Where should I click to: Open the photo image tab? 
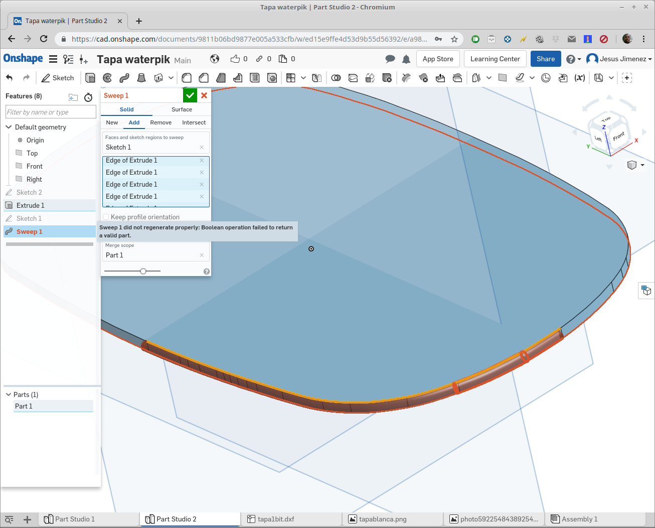tap(494, 519)
